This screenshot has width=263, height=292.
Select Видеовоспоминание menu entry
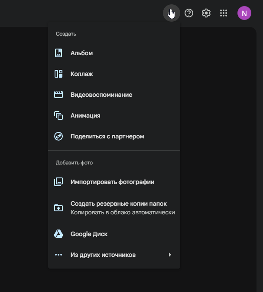(114, 95)
